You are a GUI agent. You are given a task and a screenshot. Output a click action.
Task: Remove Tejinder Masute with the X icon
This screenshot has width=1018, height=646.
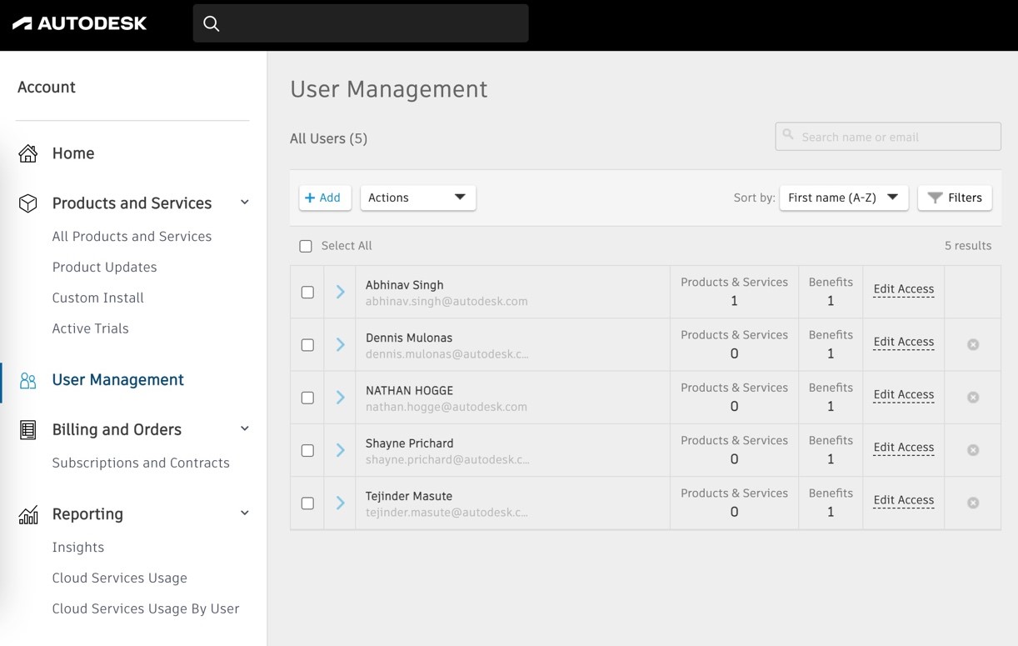tap(973, 503)
